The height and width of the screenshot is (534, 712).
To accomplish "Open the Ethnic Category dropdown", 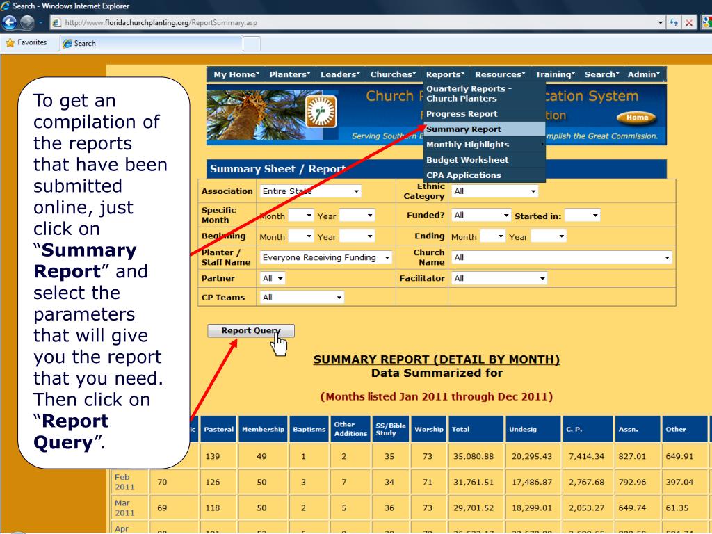I will 495,191.
